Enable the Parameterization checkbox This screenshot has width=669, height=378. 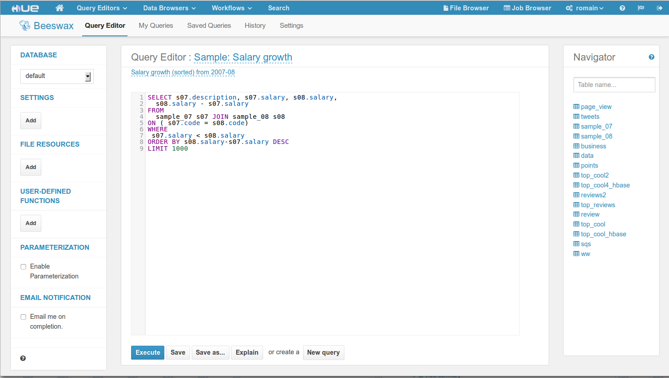point(23,267)
